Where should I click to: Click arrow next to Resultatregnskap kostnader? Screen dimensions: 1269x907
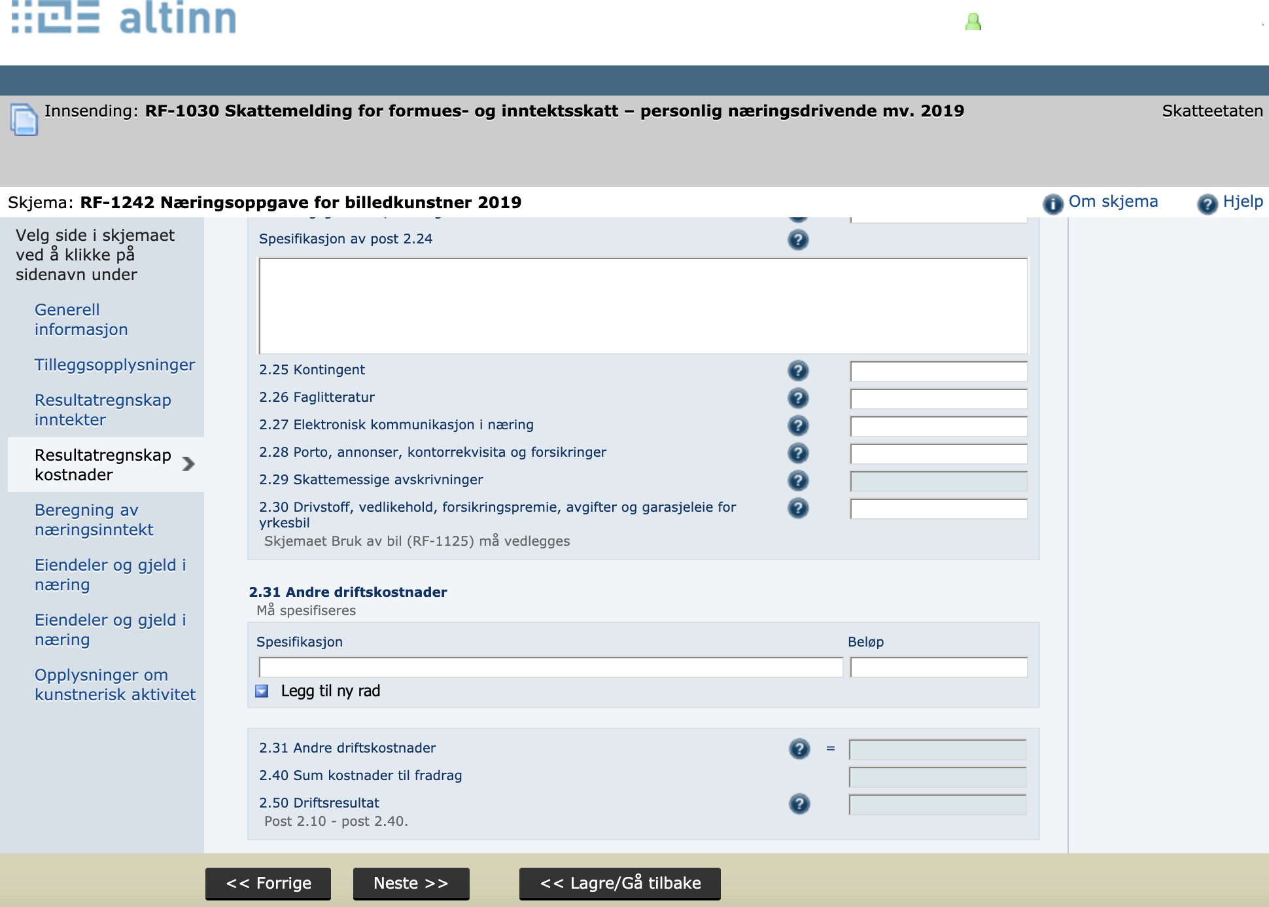point(188,464)
